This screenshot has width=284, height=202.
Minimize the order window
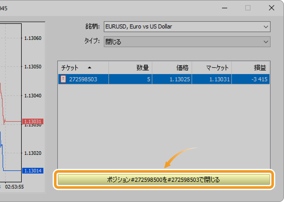click(224, 8)
